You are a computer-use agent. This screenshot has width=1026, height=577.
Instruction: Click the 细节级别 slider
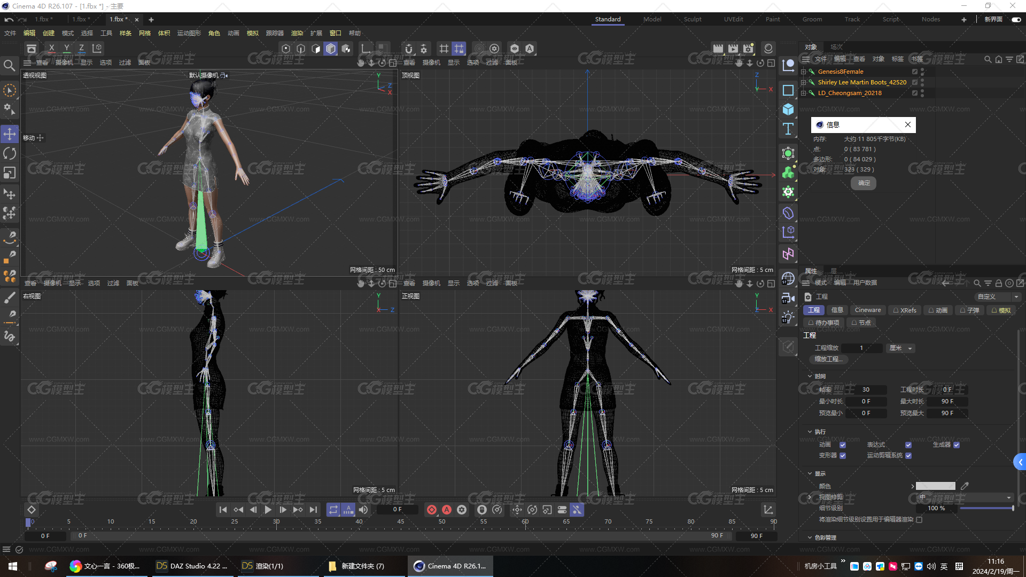coord(987,509)
